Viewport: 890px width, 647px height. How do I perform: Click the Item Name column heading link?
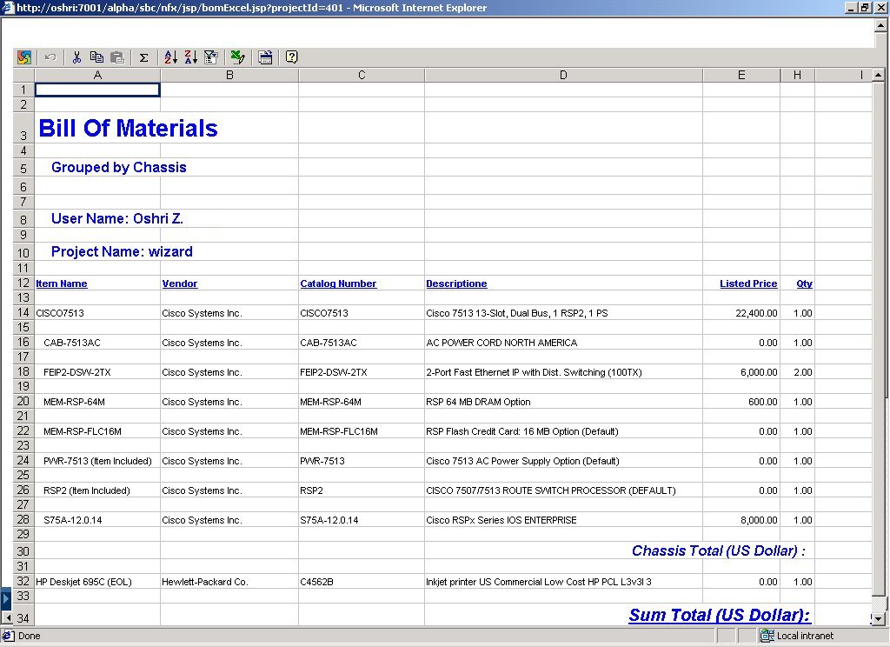pos(61,283)
